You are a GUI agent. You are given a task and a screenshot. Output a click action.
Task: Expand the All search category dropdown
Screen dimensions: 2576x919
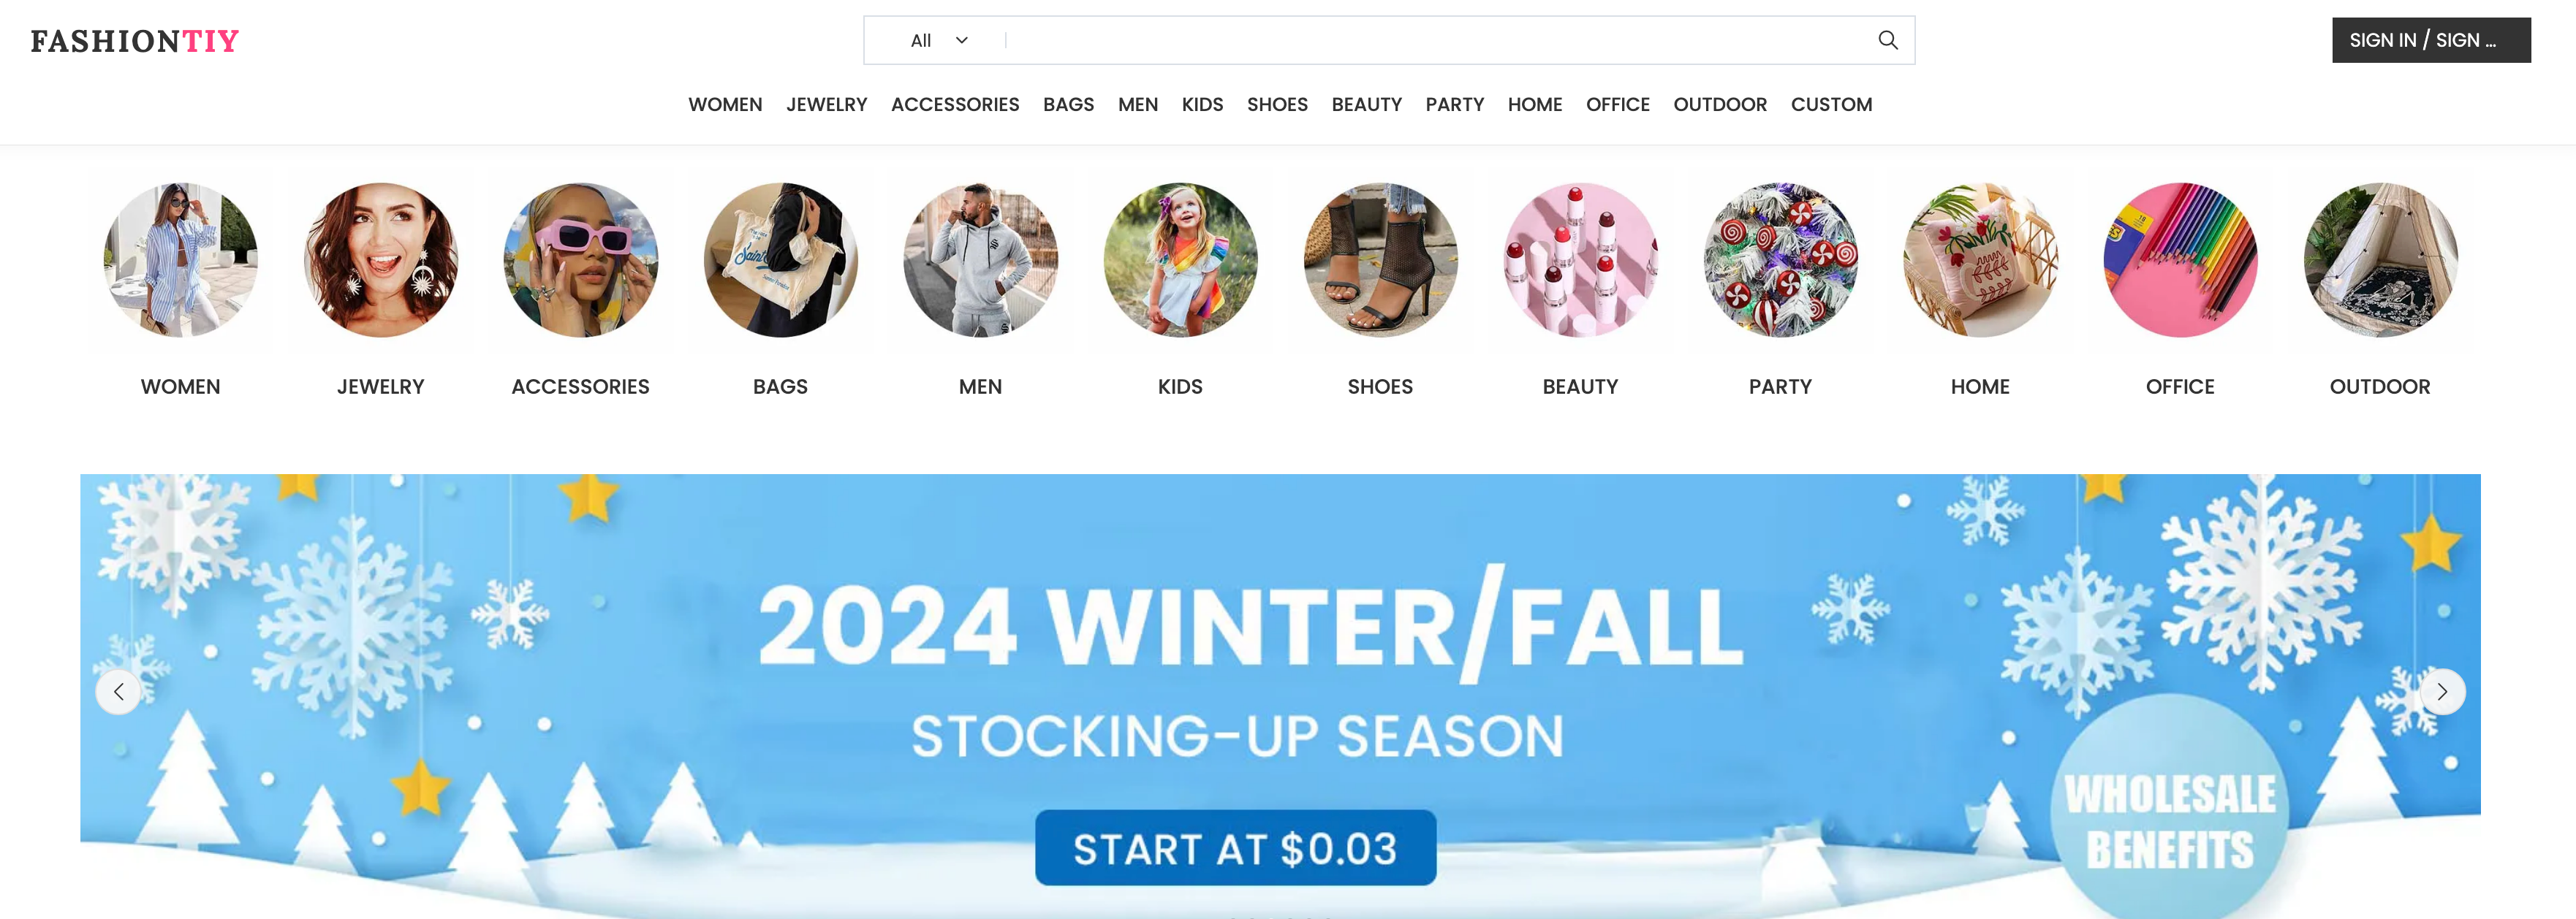click(x=938, y=40)
